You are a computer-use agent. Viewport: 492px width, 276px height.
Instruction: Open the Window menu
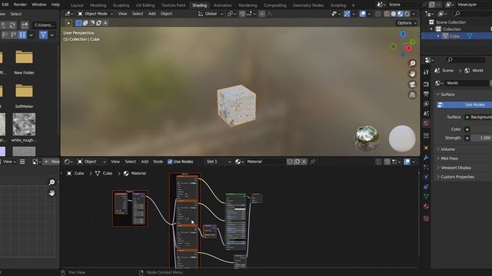coord(39,5)
